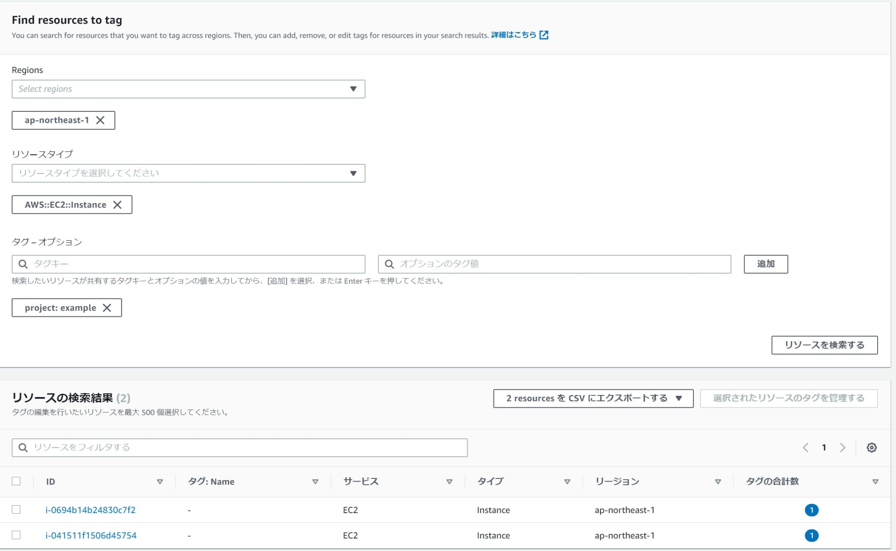
Task: Open the Select regions dropdown
Action: click(188, 89)
